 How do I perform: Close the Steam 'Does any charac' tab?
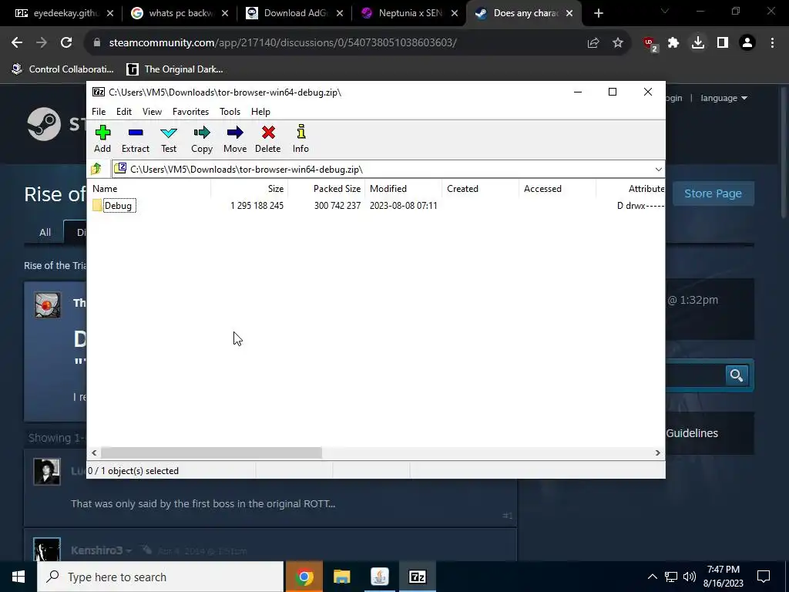(569, 13)
